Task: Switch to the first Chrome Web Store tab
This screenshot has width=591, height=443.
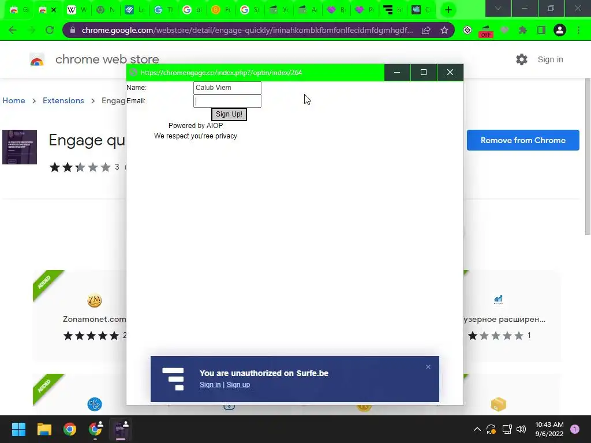Action: point(19,10)
